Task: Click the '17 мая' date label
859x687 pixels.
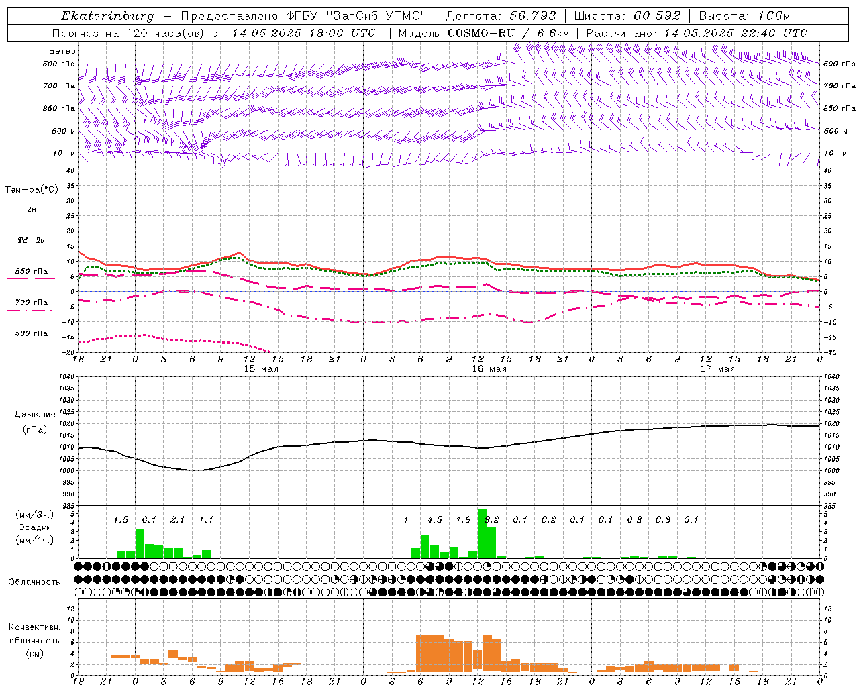Action: pos(717,369)
